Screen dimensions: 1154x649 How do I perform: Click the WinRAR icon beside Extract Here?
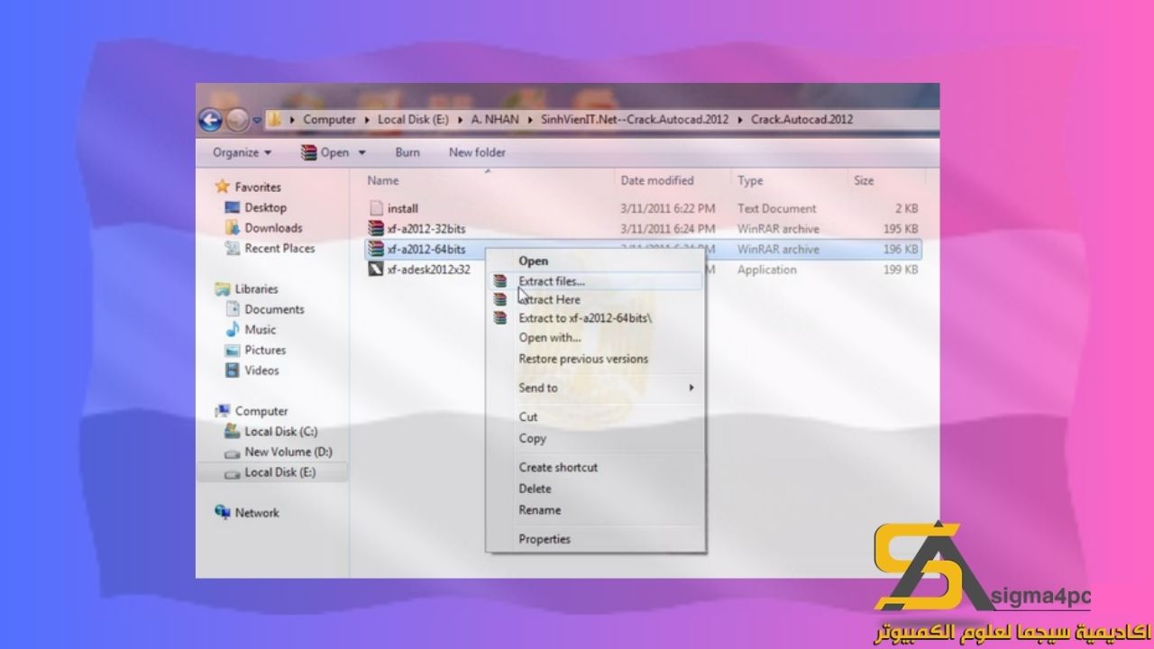pyautogui.click(x=500, y=299)
